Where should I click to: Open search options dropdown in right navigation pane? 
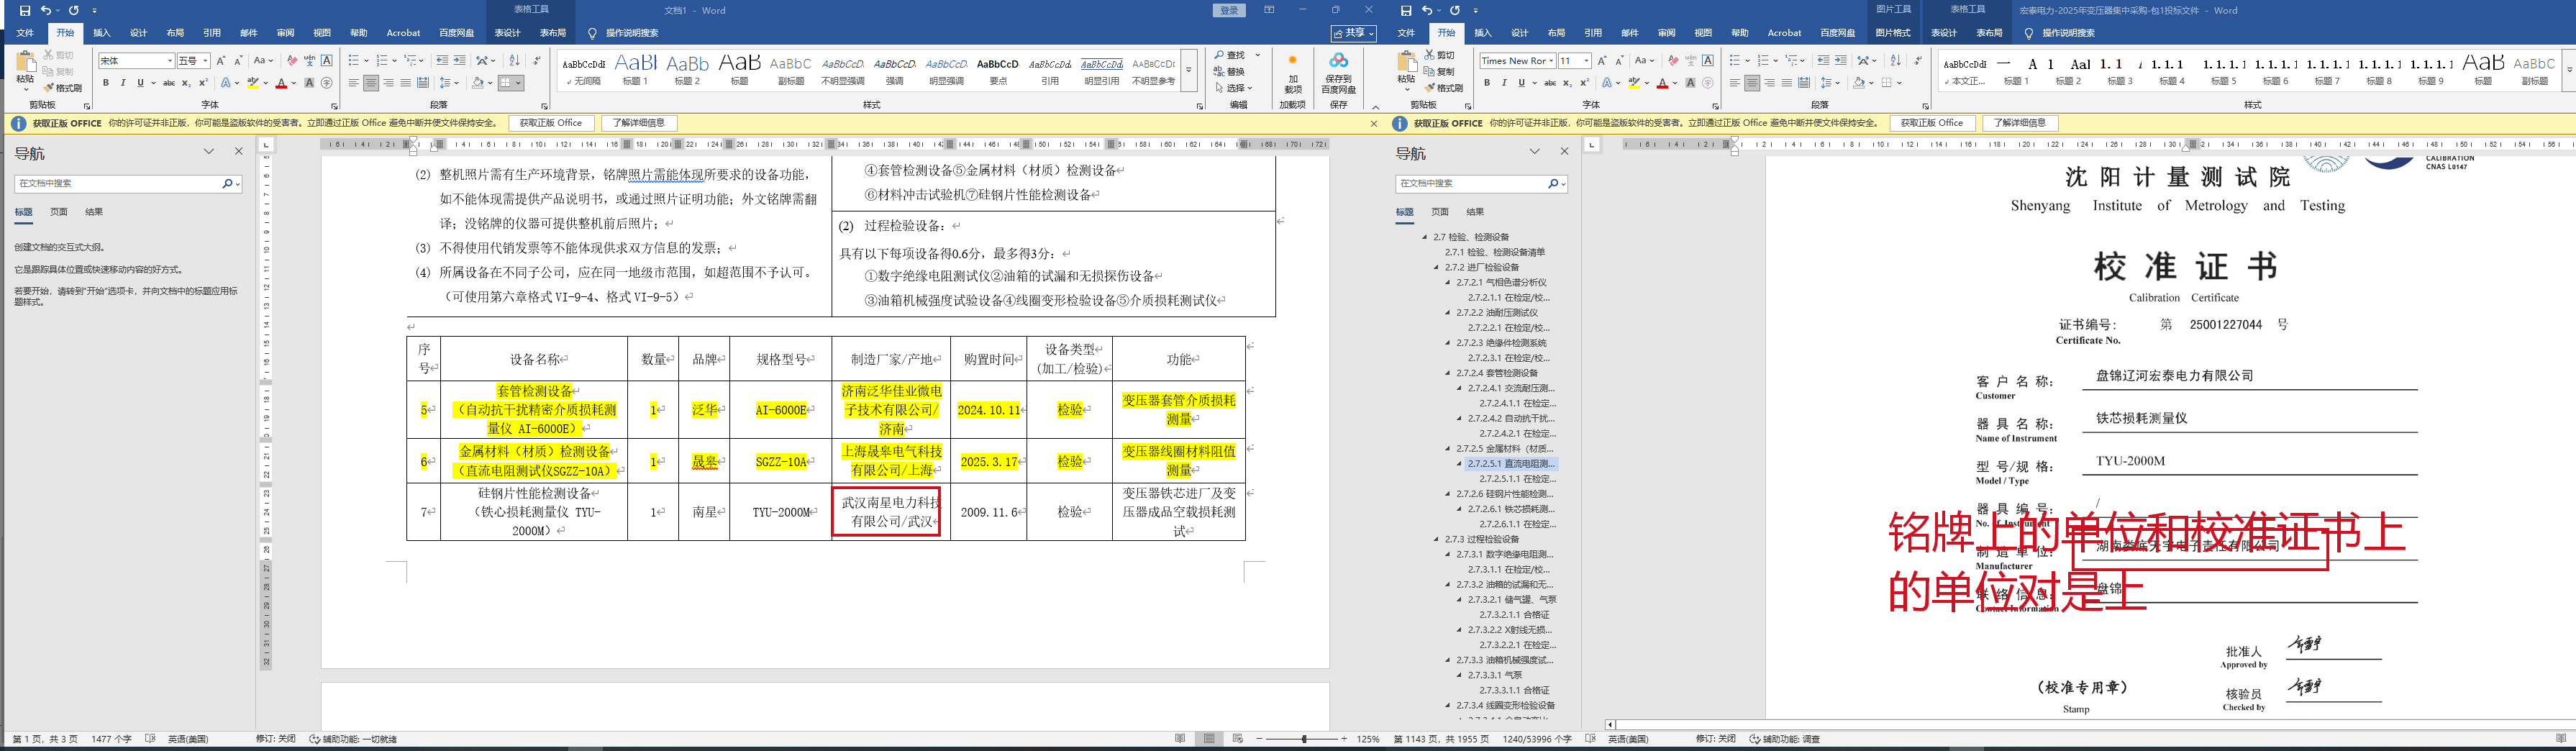click(1564, 184)
